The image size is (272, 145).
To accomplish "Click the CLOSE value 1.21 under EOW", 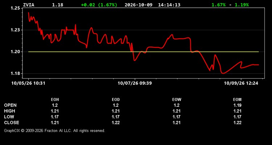I will pyautogui.click(x=176, y=123).
